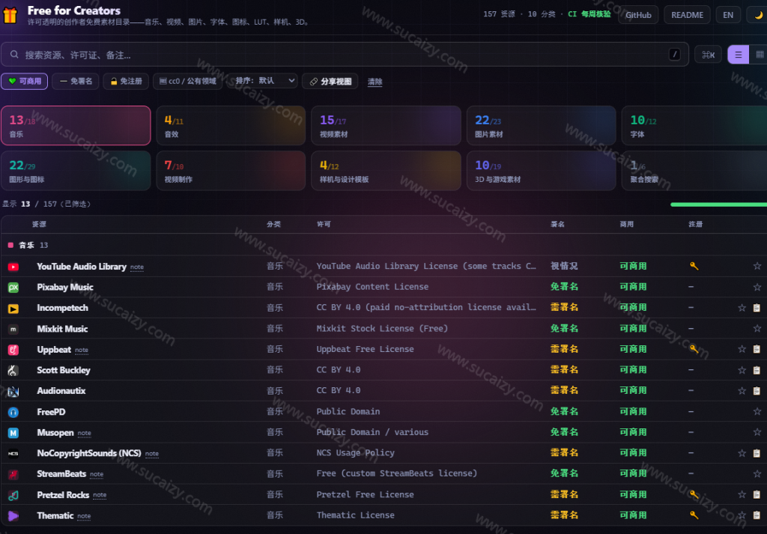Open command palette with ⌘K button
The width and height of the screenshot is (767, 534).
pyautogui.click(x=709, y=55)
